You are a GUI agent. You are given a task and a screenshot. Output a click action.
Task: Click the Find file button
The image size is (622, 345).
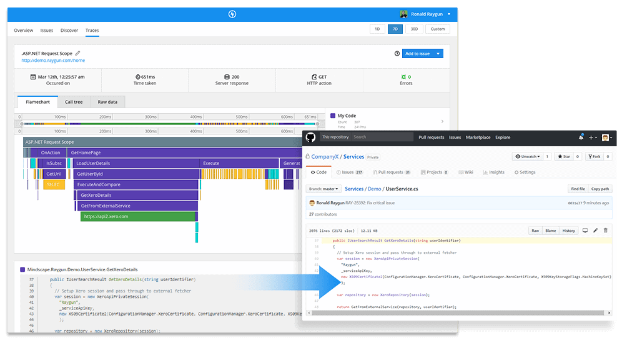tap(578, 189)
